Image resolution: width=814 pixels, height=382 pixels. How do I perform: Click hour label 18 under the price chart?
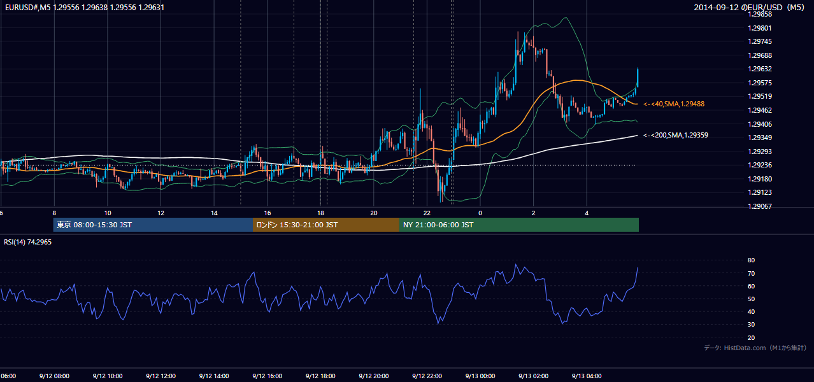tap(320, 213)
